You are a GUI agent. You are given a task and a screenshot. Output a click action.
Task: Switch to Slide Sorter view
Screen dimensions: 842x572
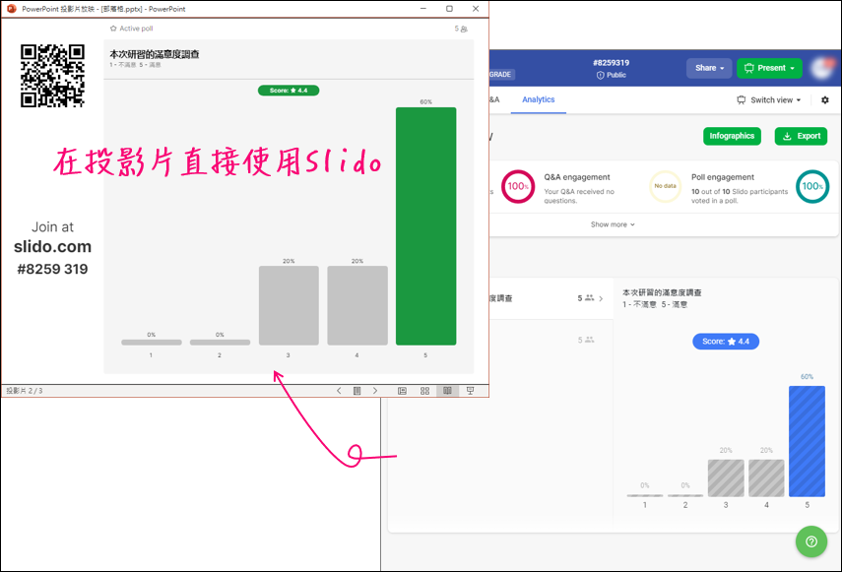coord(424,391)
